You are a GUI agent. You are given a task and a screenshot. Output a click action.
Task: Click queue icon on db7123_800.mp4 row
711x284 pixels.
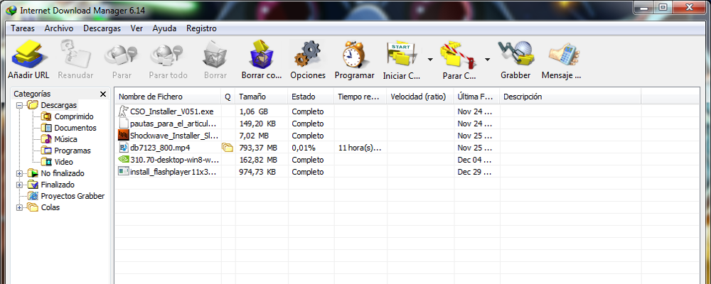pos(228,147)
